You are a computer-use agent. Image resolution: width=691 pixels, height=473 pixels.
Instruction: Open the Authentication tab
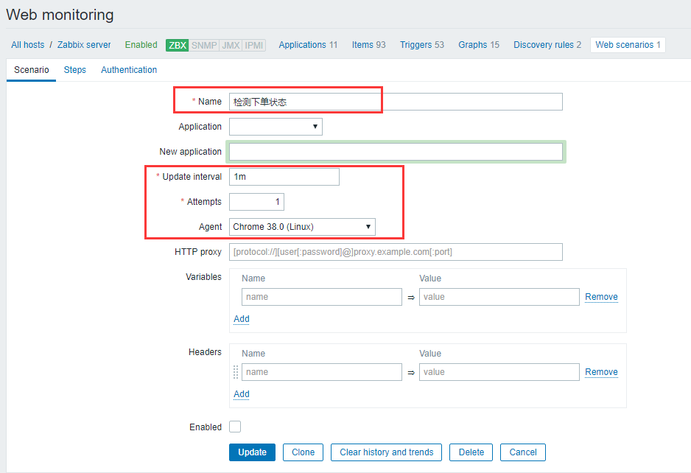129,70
